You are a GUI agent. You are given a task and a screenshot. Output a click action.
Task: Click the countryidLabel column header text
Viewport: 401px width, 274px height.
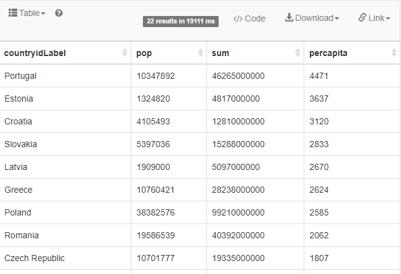click(x=35, y=53)
